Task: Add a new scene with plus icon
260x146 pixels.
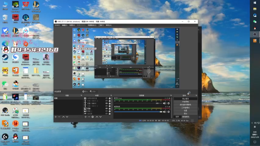Action: pos(56,117)
